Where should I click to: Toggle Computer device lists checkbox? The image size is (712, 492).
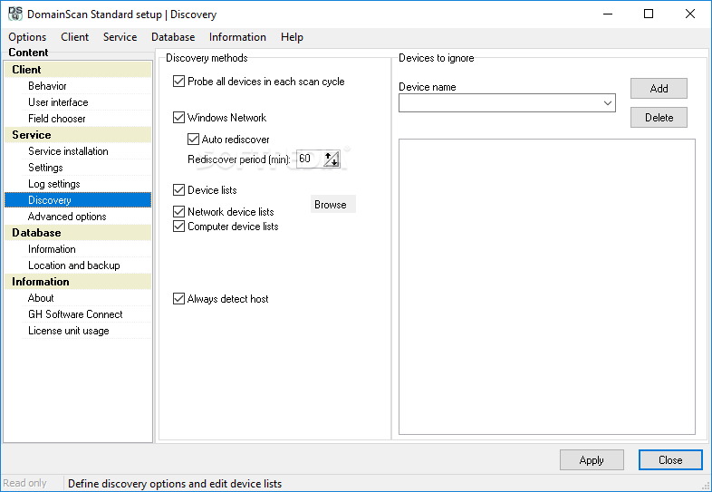pyautogui.click(x=179, y=227)
